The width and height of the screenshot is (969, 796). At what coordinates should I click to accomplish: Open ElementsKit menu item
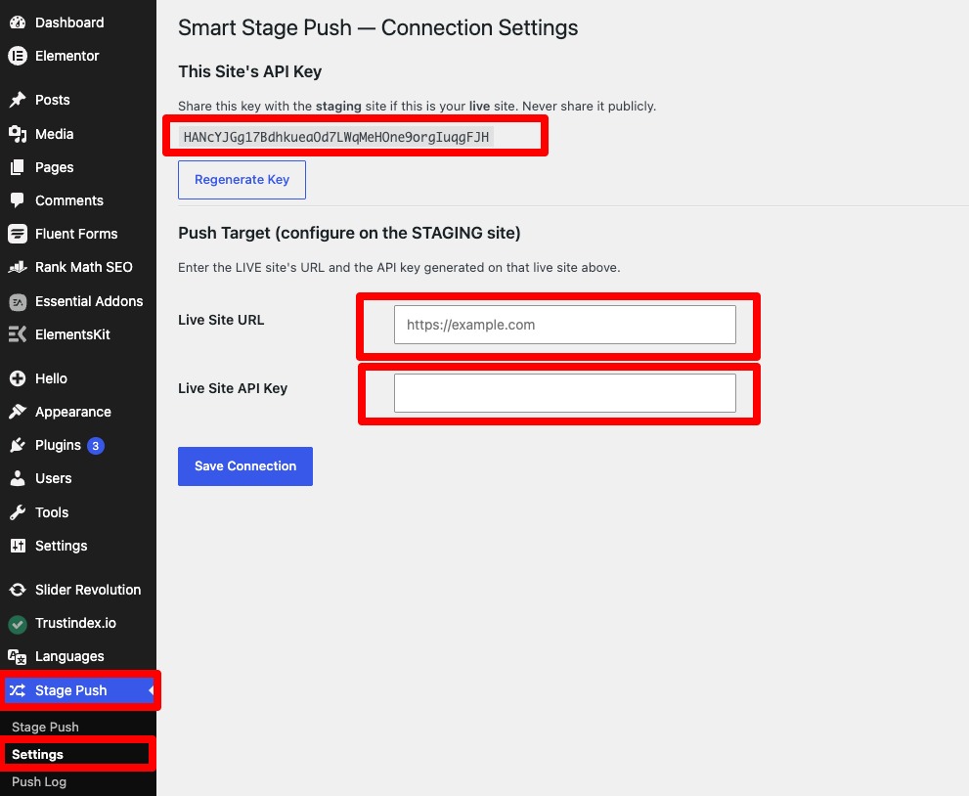pos(72,334)
